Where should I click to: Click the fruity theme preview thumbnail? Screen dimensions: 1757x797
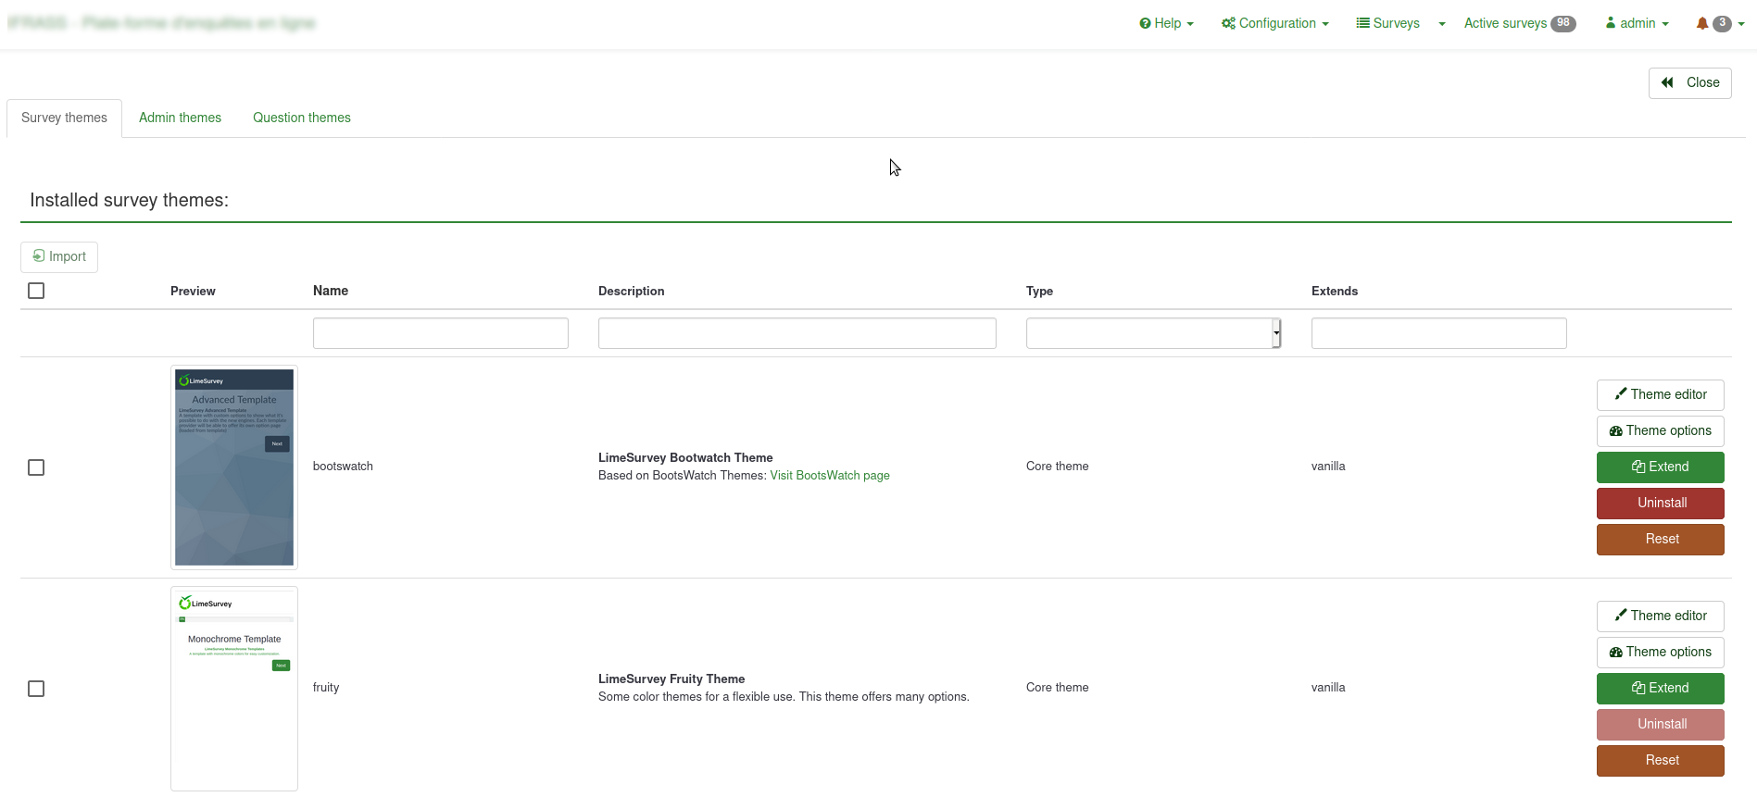click(x=234, y=689)
